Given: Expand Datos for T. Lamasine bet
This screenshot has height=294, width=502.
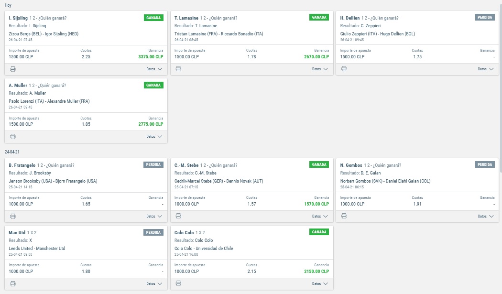Looking at the screenshot, I should point(320,69).
